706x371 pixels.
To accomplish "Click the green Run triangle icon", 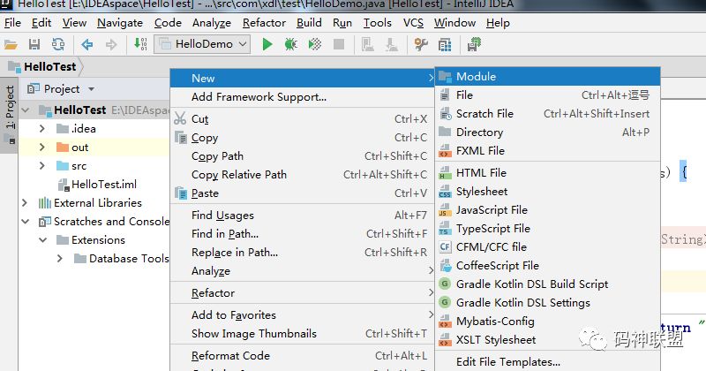I will (267, 44).
